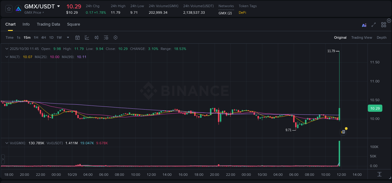The width and height of the screenshot is (392, 183).
Task: Open the date range calendar picker
Action: (77, 37)
